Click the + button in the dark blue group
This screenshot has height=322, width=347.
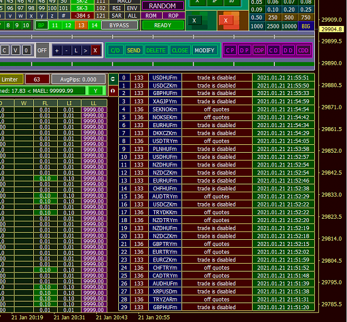pos(57,51)
